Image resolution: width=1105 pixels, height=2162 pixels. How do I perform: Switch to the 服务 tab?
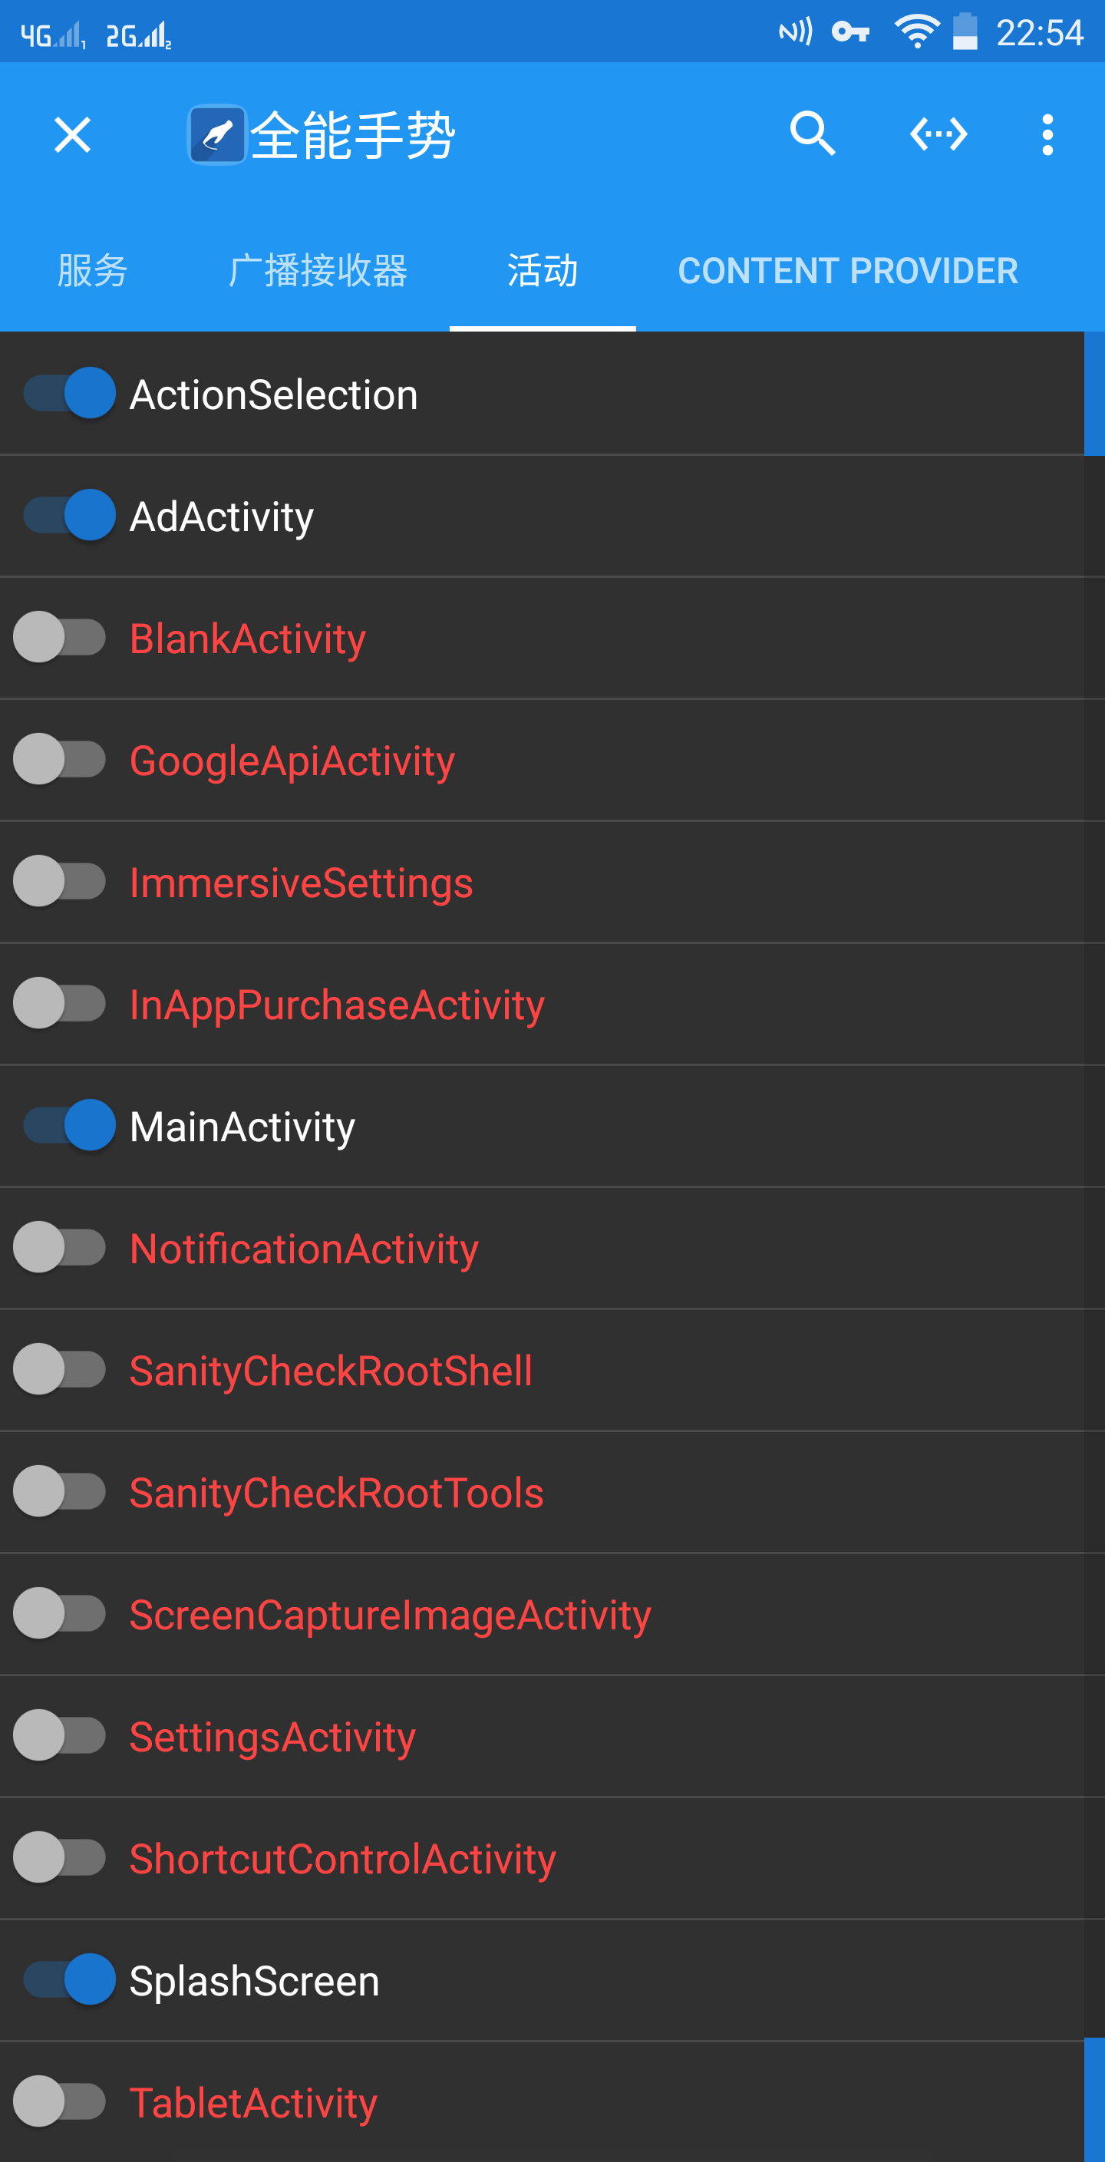click(92, 270)
